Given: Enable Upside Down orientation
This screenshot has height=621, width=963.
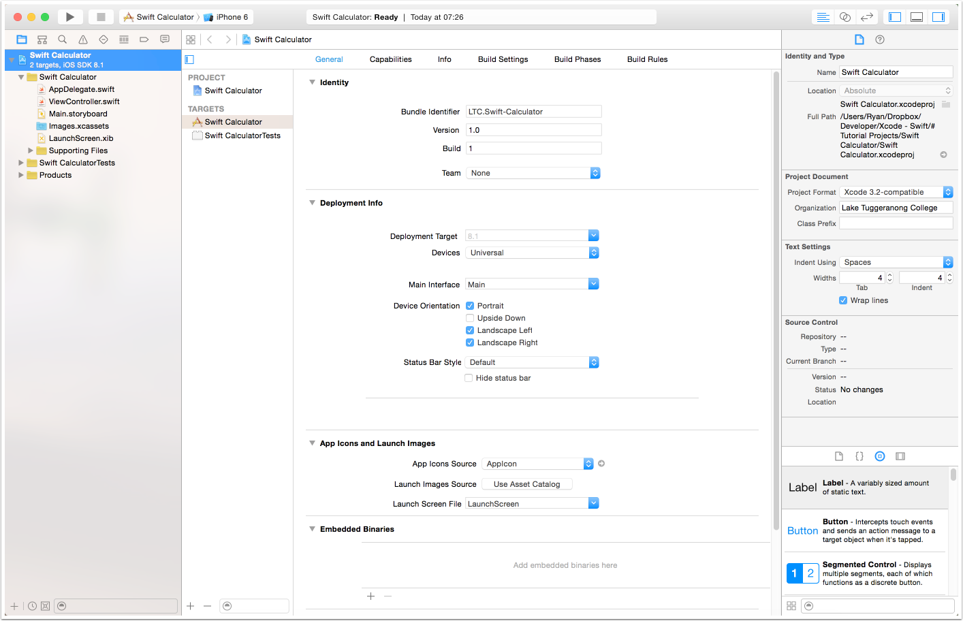Looking at the screenshot, I should [x=470, y=318].
